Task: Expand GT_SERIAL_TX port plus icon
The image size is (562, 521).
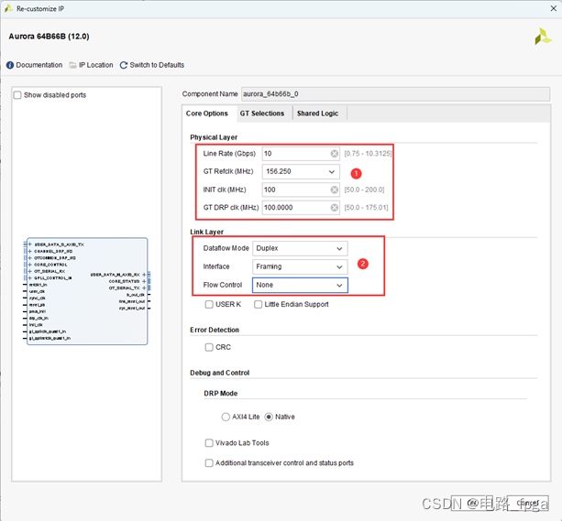Action: coord(144,288)
